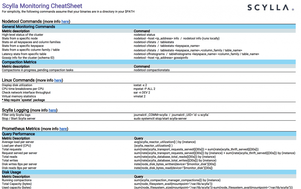Select the "Total Capacity (bytes)" metric row
The width and height of the screenshot is (301, 189).
click(16, 184)
